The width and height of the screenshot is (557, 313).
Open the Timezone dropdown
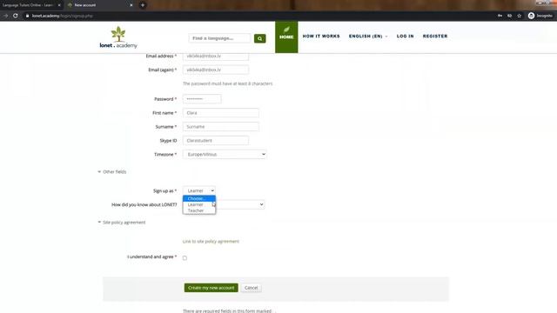225,155
